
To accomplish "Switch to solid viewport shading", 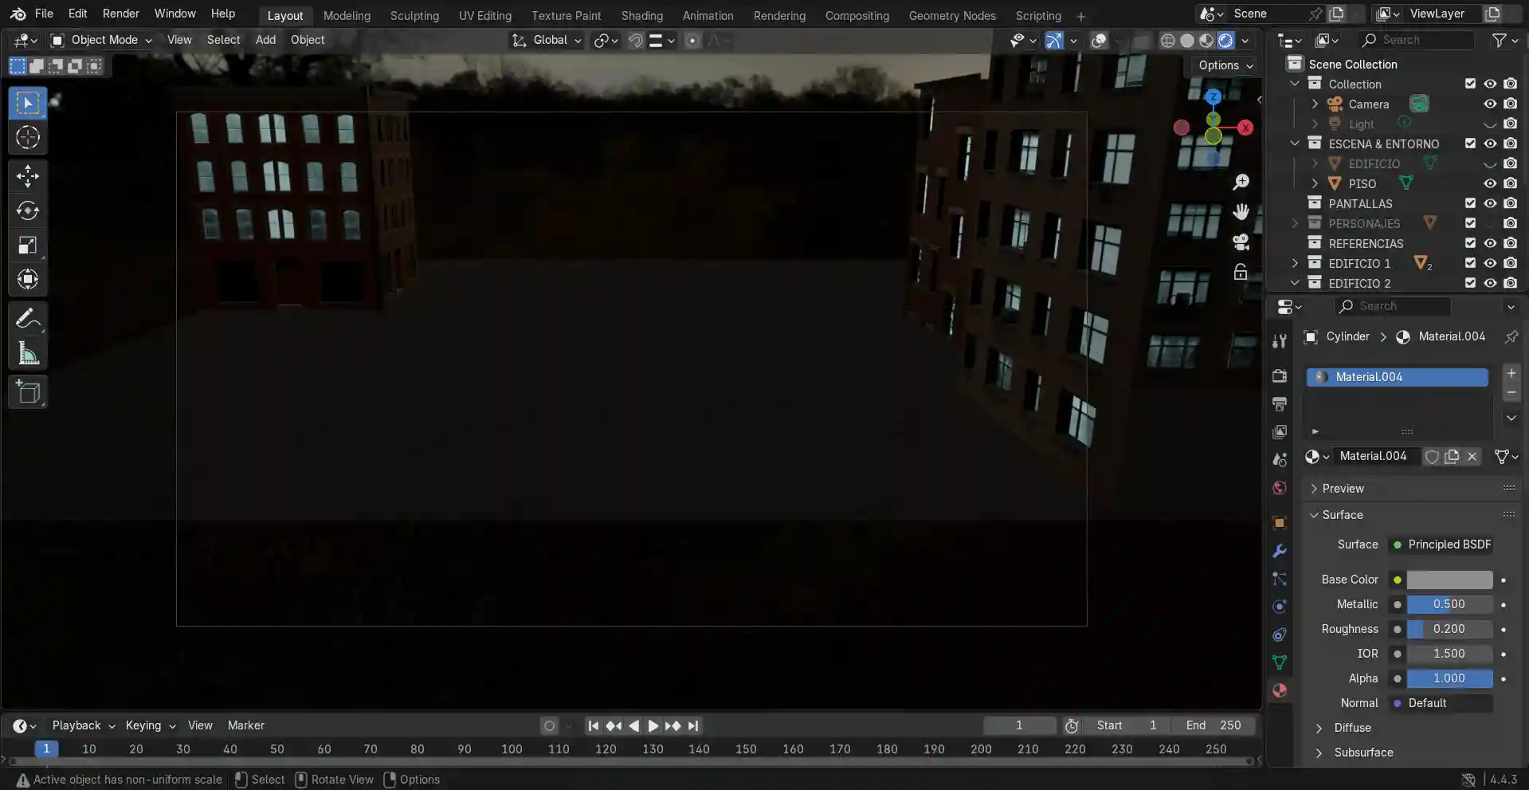I will coord(1187,41).
